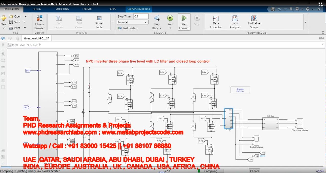The width and height of the screenshot is (326, 173).
Task: Click the Sample Time arrows palette icon
Action: 3,67
